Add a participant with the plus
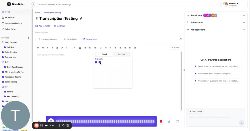This screenshot has height=131, width=250. pyautogui.click(x=244, y=15)
